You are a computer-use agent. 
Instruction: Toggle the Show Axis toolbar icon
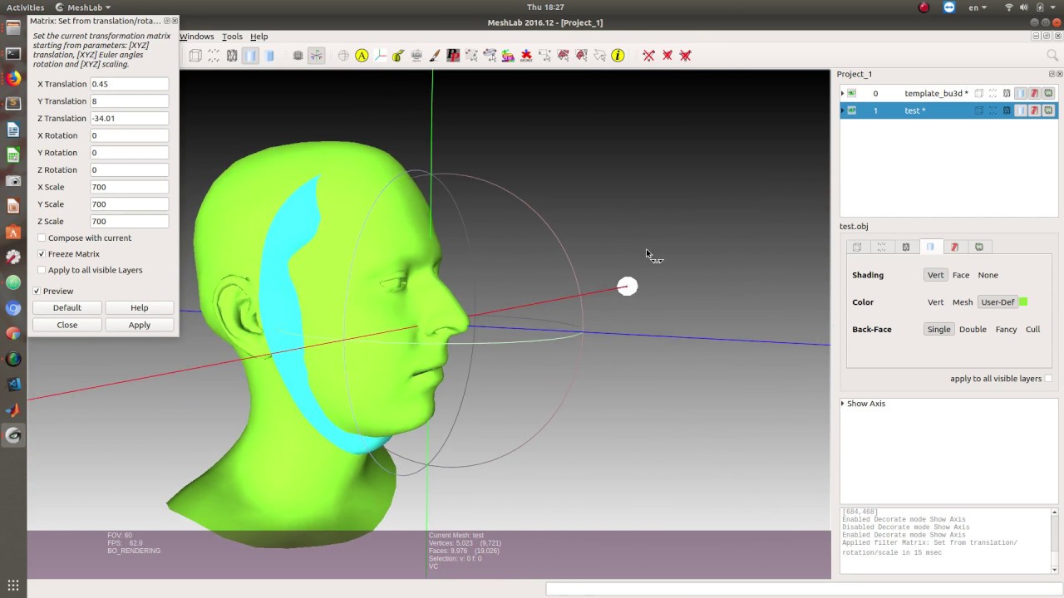pos(317,56)
